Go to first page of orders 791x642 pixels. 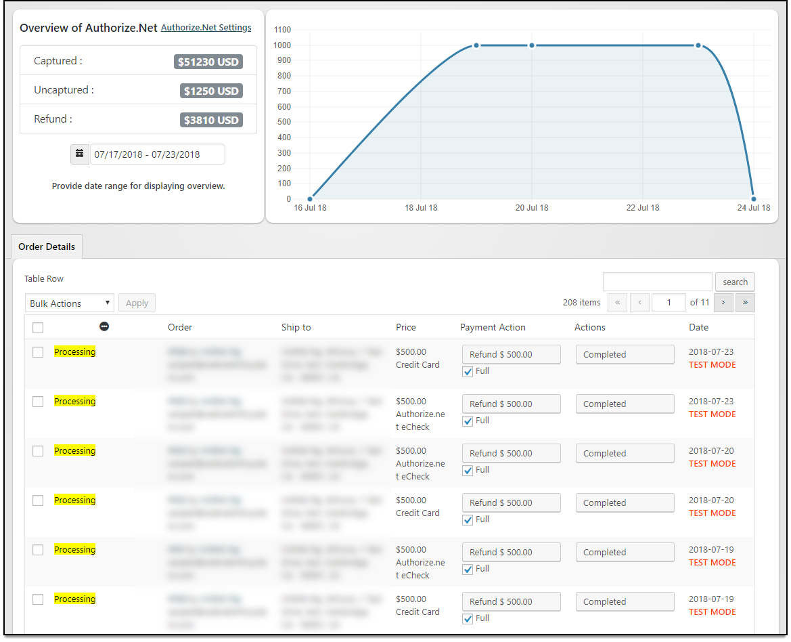click(618, 303)
